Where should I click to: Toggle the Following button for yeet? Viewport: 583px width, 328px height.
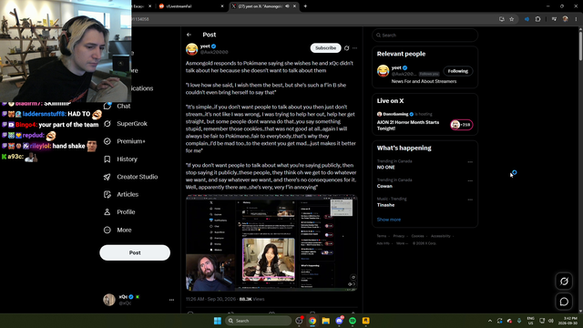[x=457, y=71]
